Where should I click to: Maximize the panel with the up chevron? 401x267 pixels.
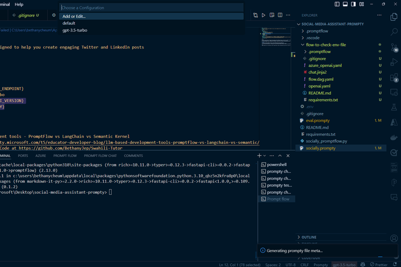(280, 156)
